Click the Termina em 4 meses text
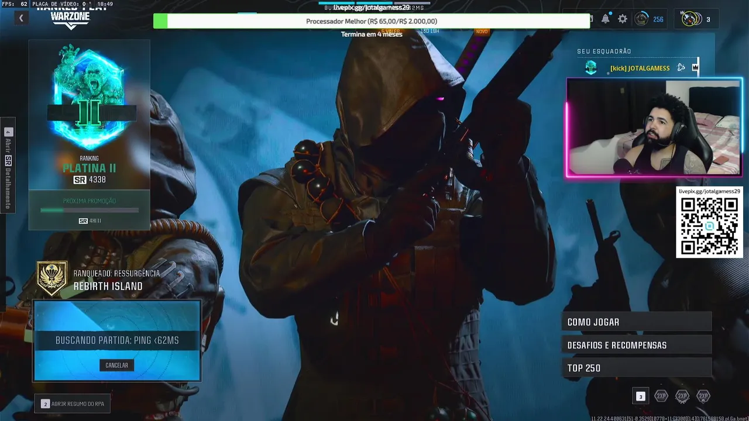This screenshot has width=749, height=421. [372, 34]
